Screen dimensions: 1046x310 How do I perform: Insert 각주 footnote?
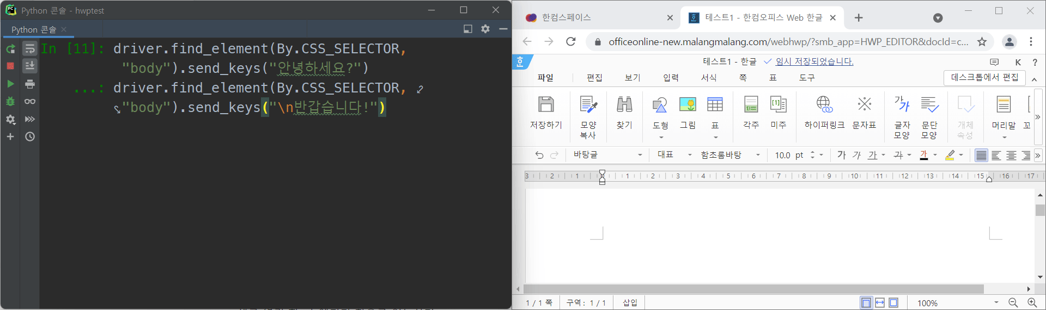751,113
